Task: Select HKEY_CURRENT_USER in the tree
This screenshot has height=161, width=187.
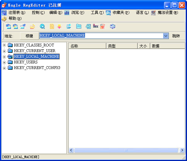Action: (x=35, y=51)
